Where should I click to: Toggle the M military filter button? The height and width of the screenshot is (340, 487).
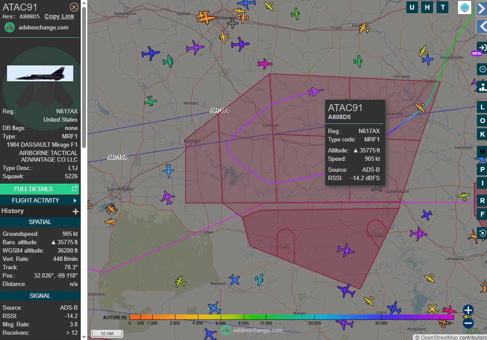click(481, 152)
